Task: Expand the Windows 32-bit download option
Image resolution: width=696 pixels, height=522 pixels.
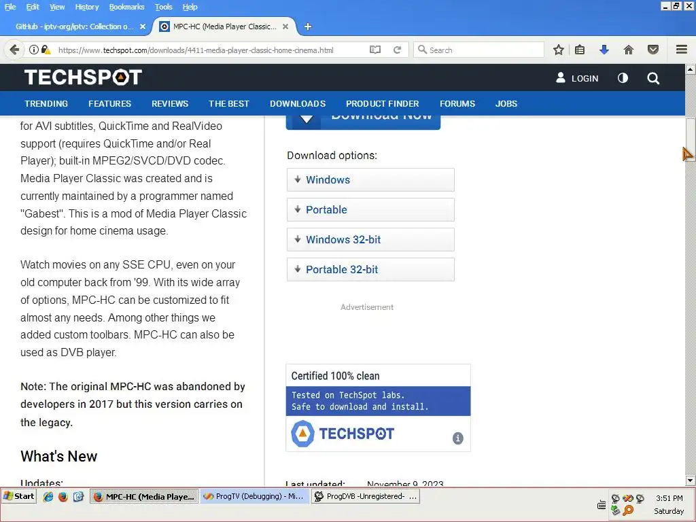Action: pos(370,240)
